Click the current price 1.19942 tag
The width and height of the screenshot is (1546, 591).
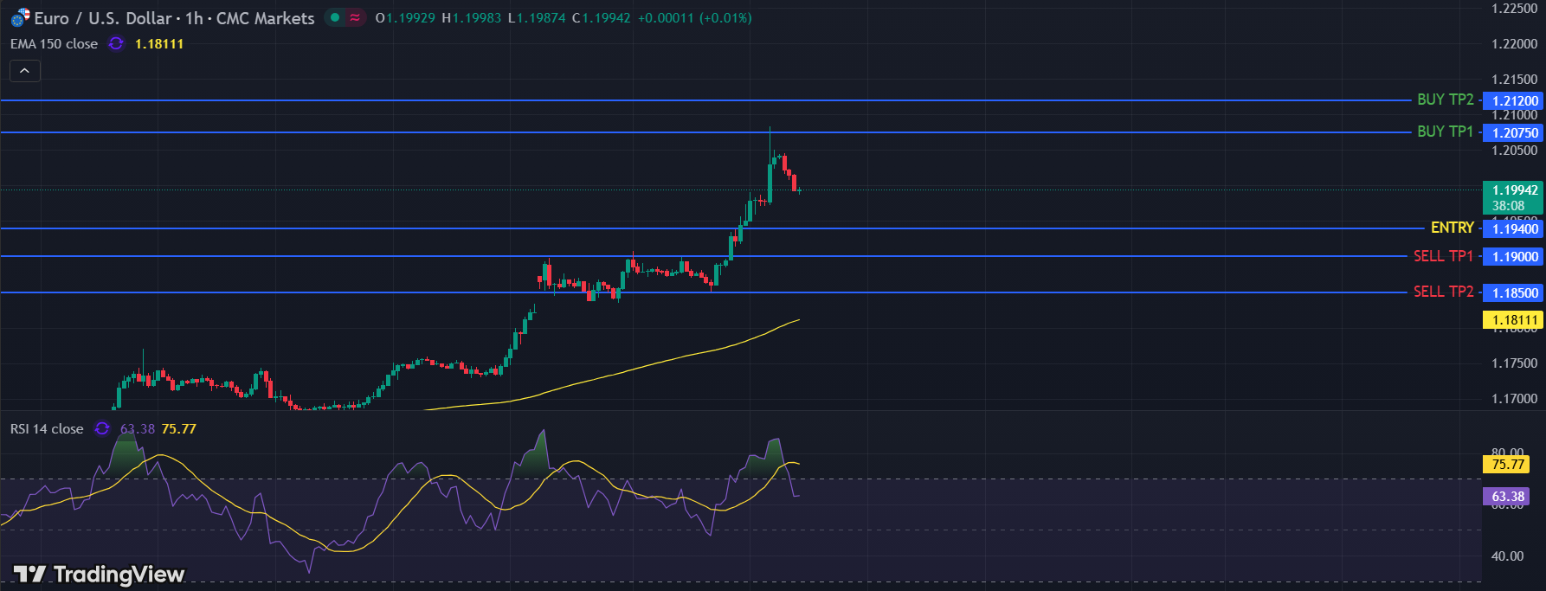[1513, 190]
